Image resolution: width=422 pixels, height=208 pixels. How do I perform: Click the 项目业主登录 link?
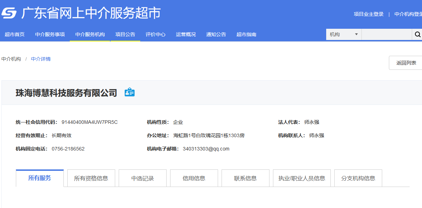pos(368,14)
